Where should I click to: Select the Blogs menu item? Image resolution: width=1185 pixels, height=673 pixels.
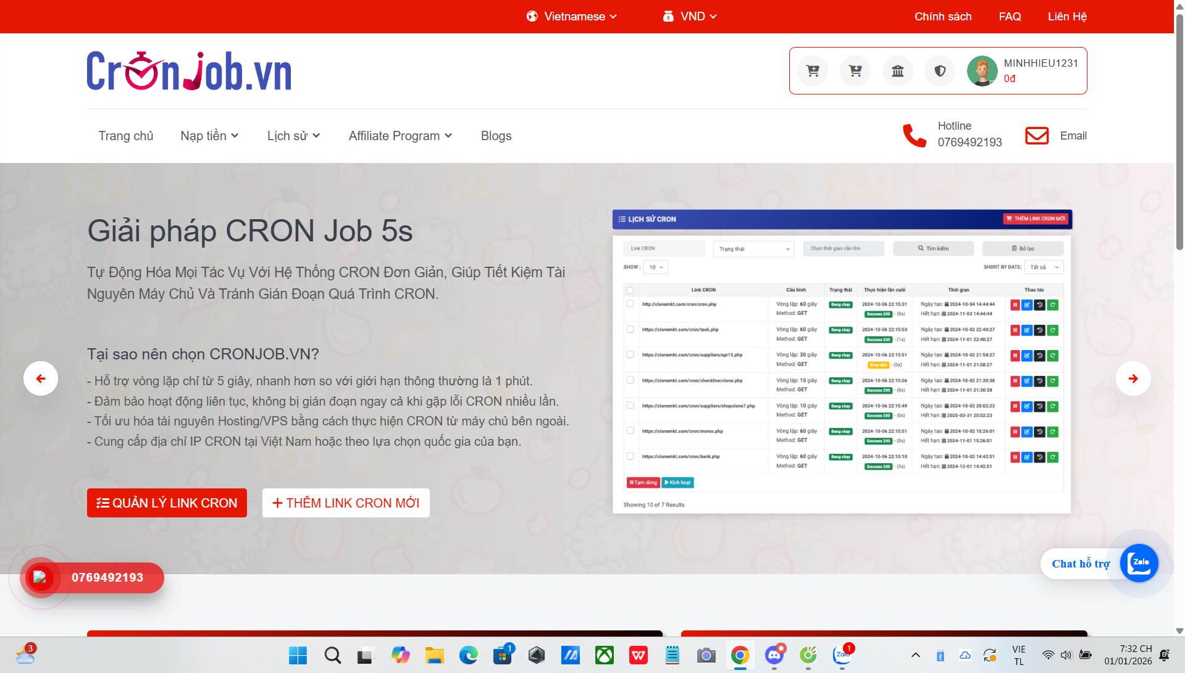[496, 136]
